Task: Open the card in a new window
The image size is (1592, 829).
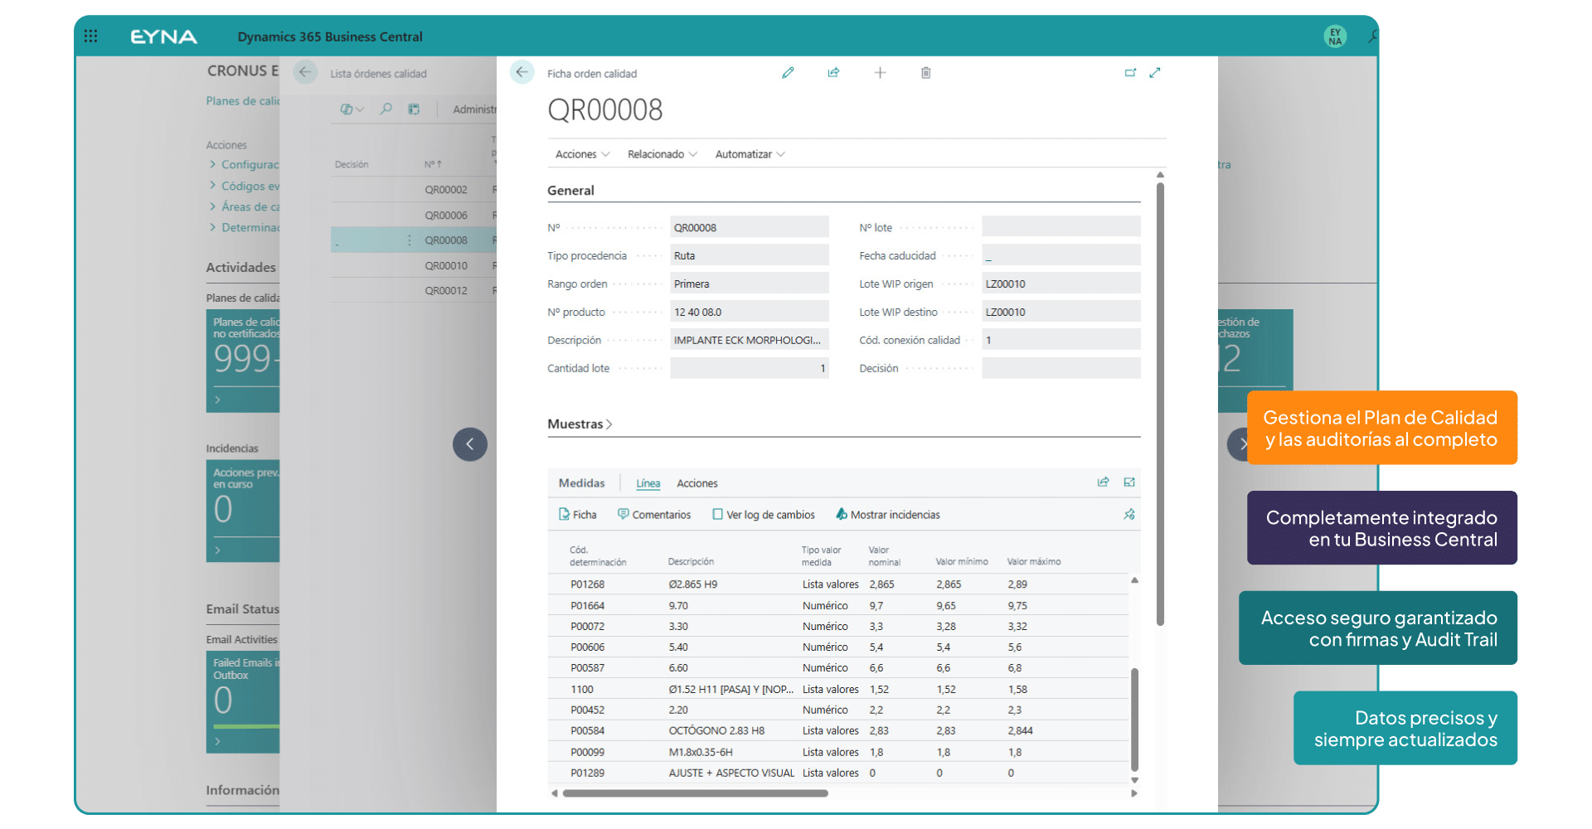Action: pos(1130,73)
